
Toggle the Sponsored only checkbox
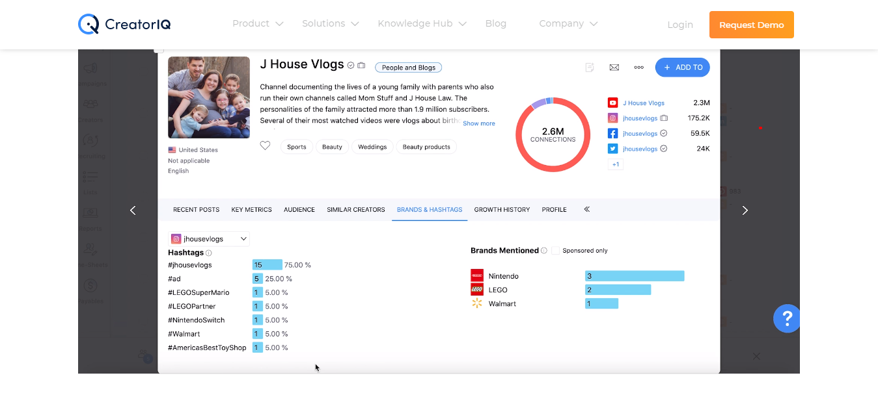(x=556, y=250)
